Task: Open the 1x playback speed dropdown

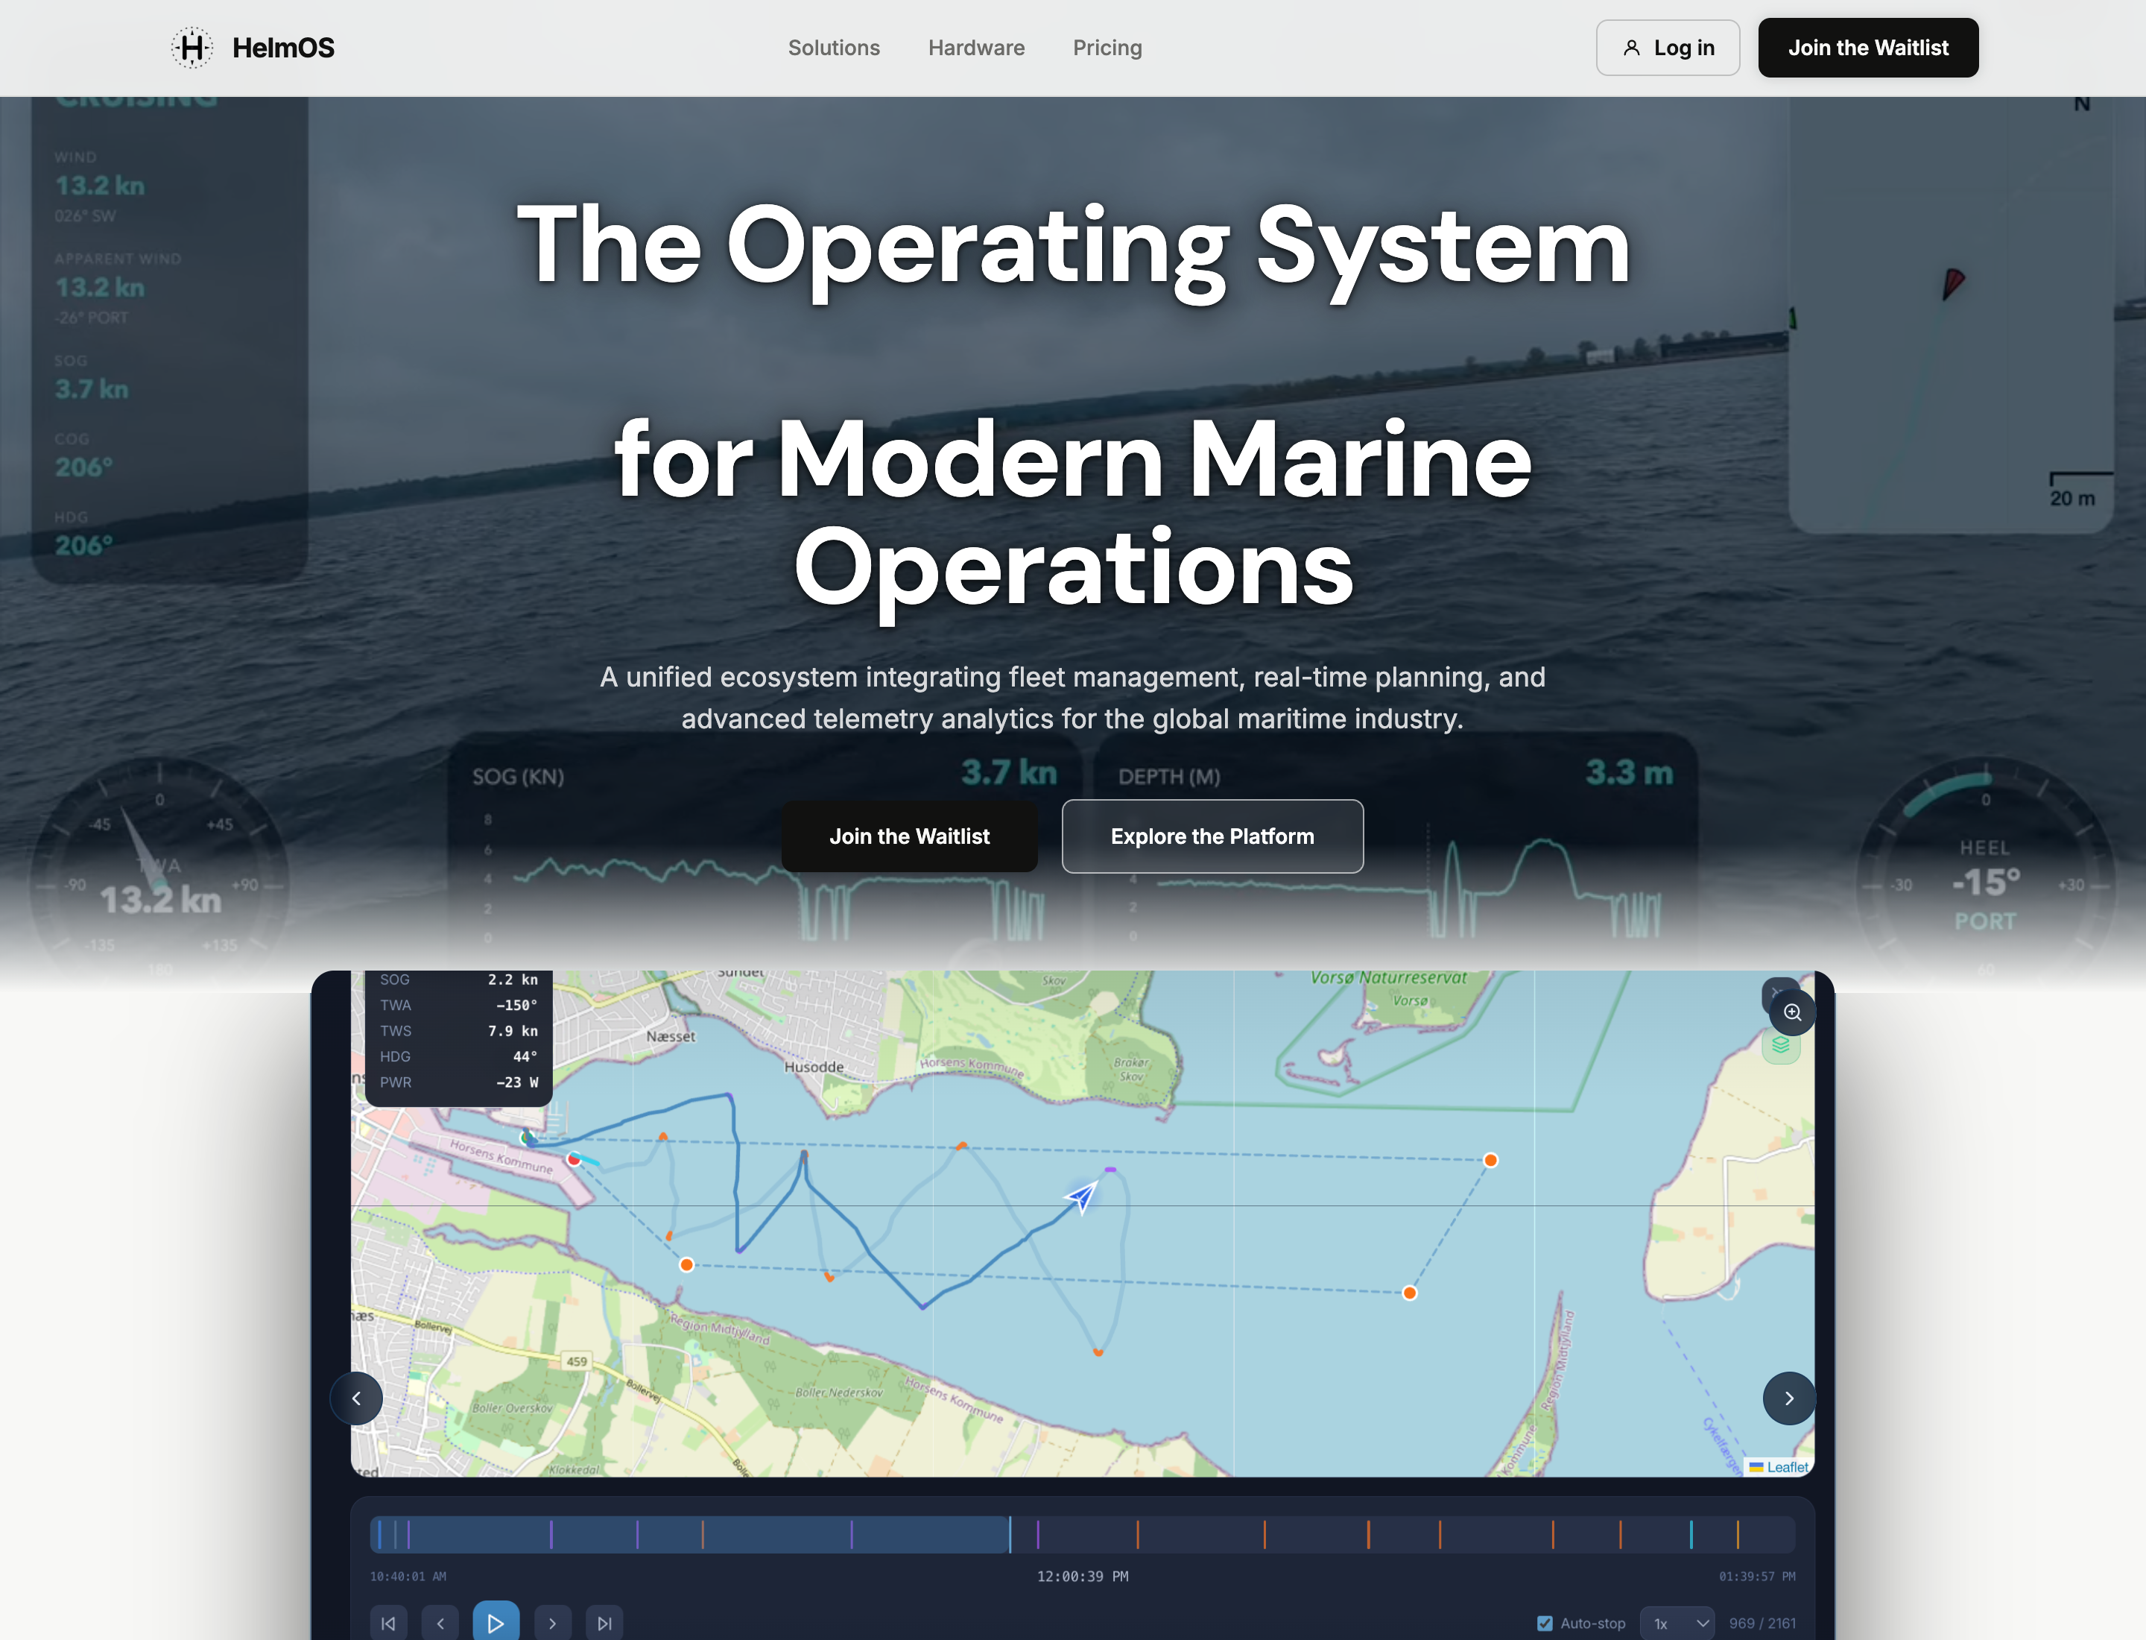Action: 1677,1624
